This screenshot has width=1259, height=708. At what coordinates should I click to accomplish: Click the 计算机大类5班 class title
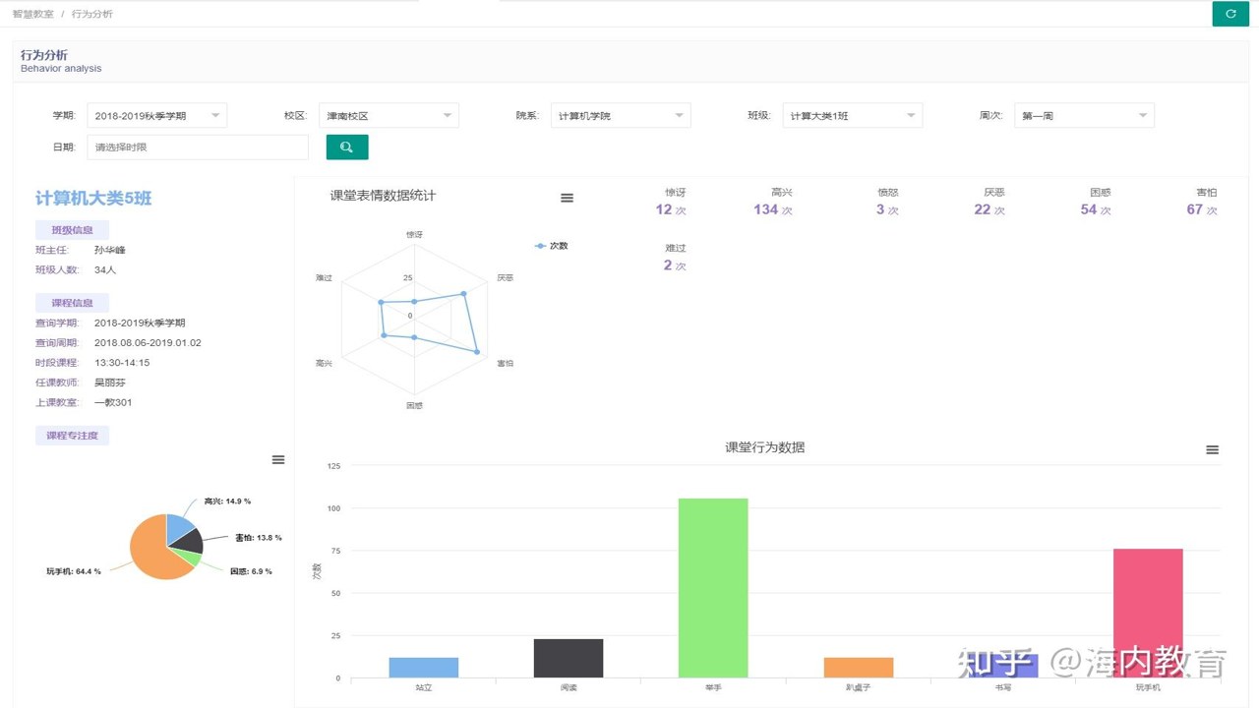pyautogui.click(x=93, y=199)
